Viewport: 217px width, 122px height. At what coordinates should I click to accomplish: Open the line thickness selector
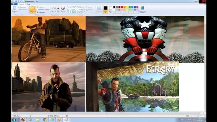(x=99, y=9)
